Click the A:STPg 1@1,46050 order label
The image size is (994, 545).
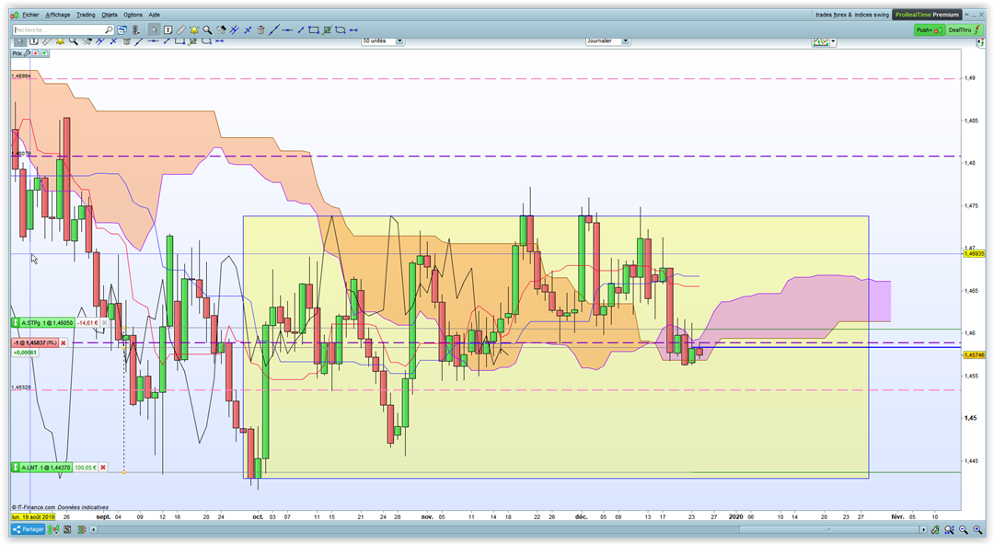(x=43, y=322)
